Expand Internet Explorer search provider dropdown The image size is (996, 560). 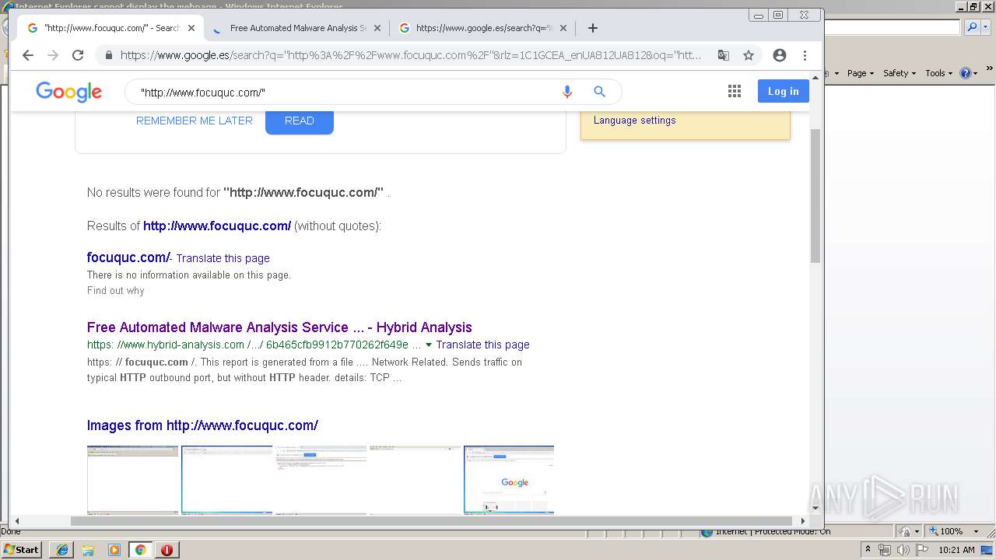pyautogui.click(x=985, y=27)
